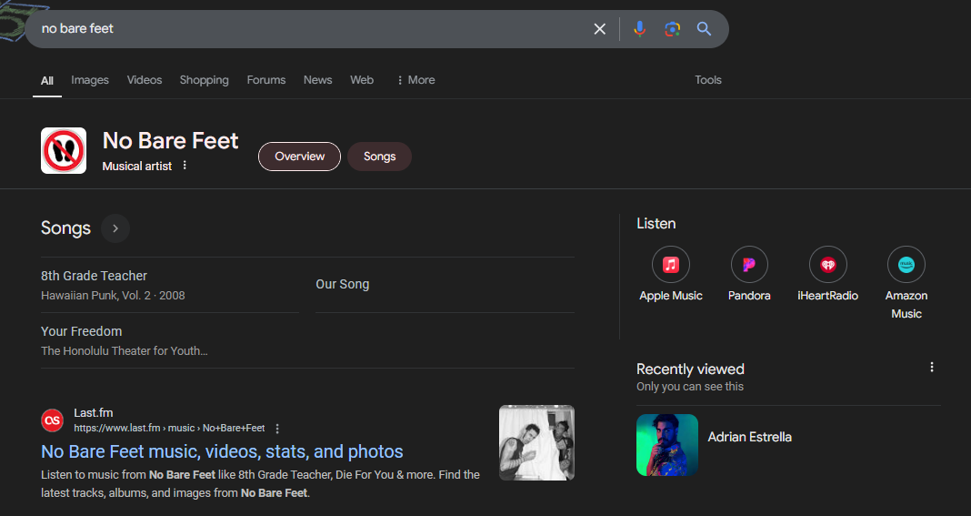Open options for the Last.fm result
The height and width of the screenshot is (516, 971).
277,429
